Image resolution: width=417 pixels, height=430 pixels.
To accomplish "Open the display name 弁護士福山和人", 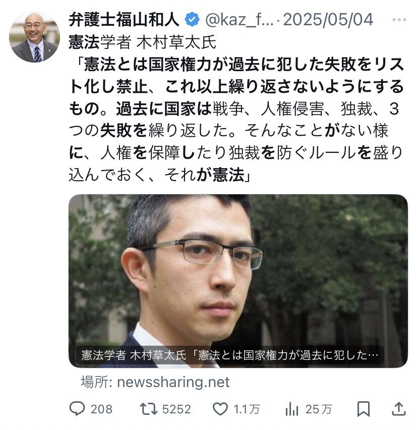I will 124,20.
